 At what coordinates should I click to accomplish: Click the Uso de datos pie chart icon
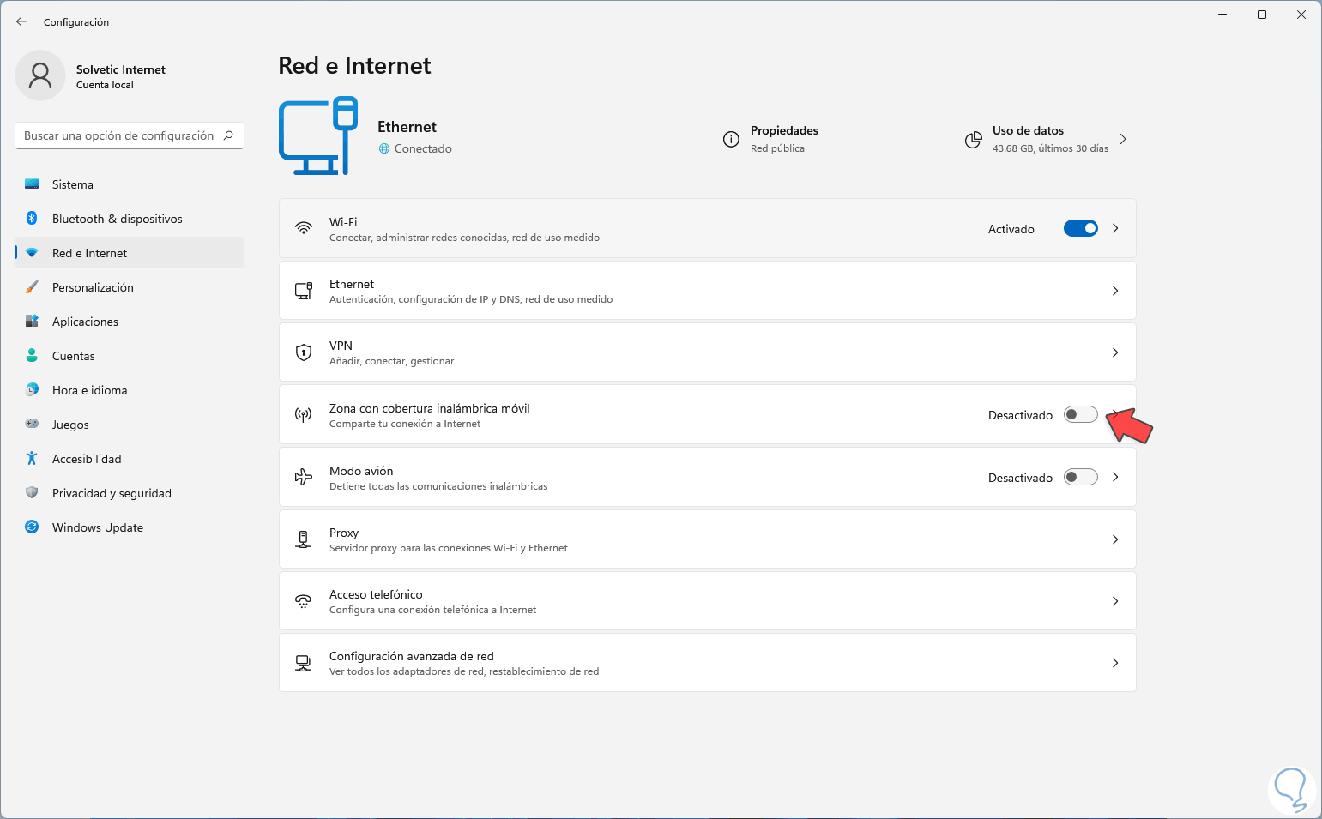click(x=973, y=140)
